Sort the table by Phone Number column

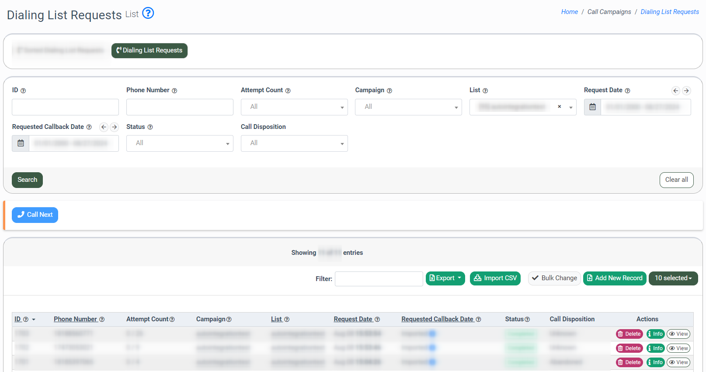pyautogui.click(x=75, y=319)
